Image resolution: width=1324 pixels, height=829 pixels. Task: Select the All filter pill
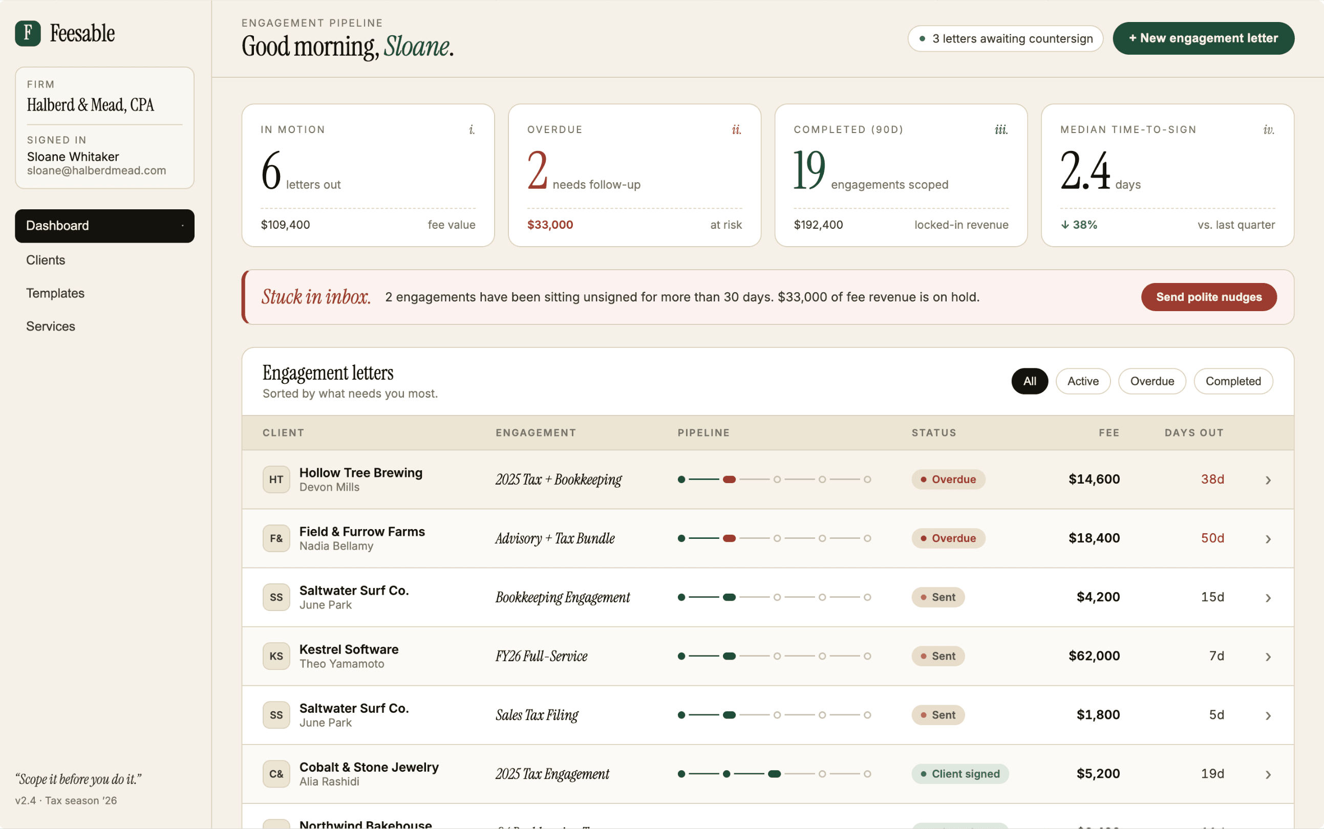[x=1030, y=381]
